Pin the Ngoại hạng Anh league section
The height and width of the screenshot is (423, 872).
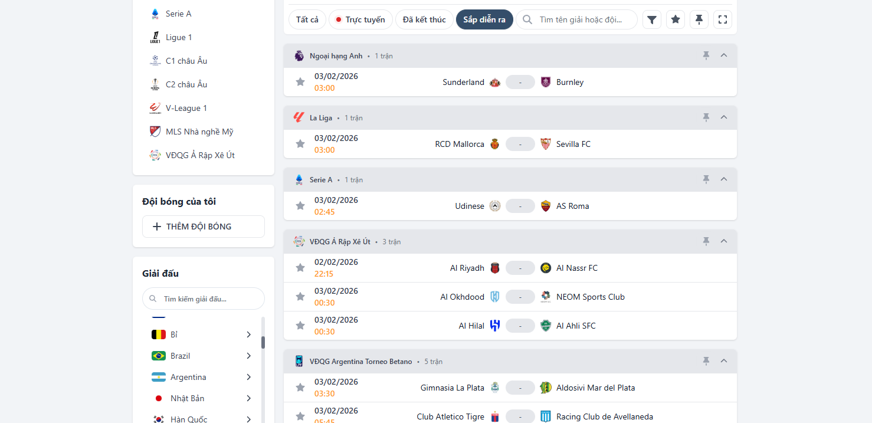[x=706, y=55]
